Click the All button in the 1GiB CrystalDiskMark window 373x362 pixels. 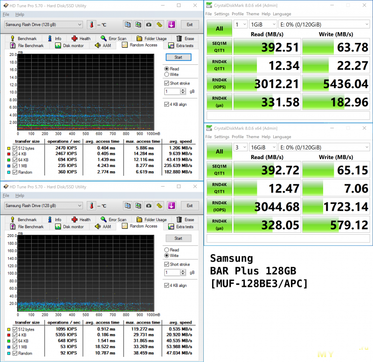click(x=219, y=28)
